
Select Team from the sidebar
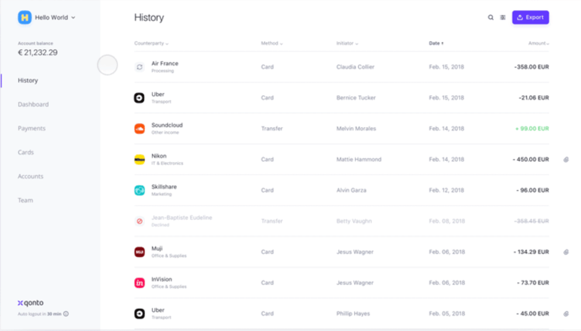click(25, 200)
